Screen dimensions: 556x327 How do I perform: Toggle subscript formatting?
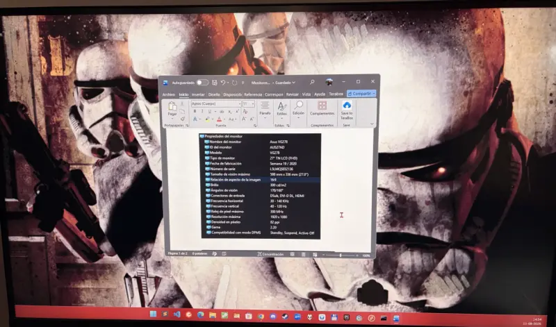[230, 112]
